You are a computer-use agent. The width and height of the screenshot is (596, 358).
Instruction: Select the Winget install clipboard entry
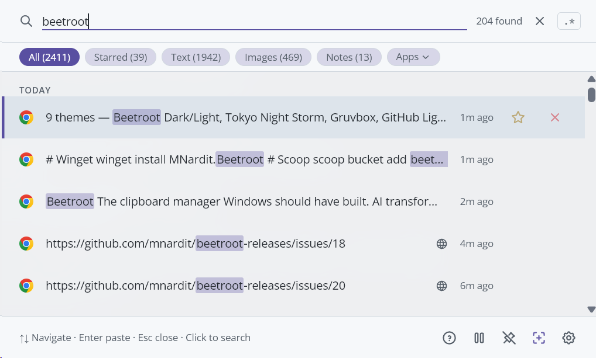[x=246, y=159]
